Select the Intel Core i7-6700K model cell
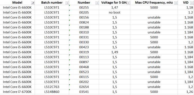The width and height of the screenshot is (194, 95). point(17,92)
